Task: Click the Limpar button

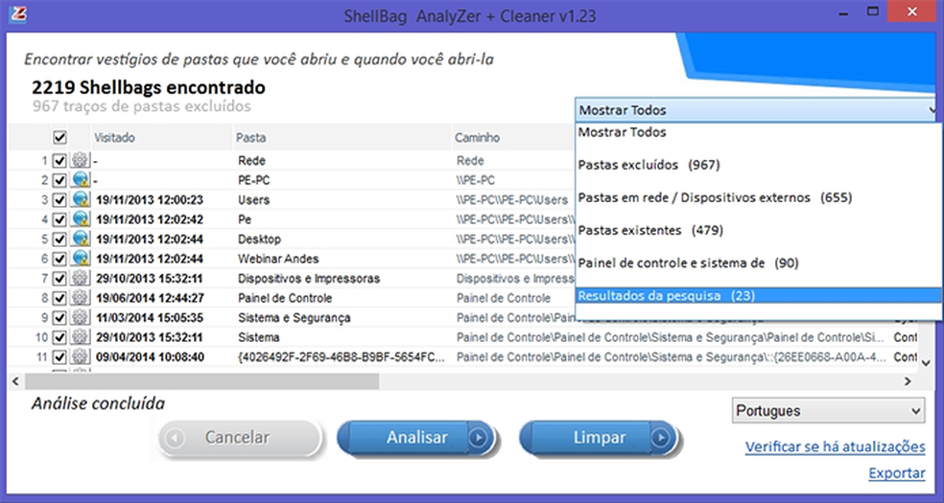Action: [599, 438]
